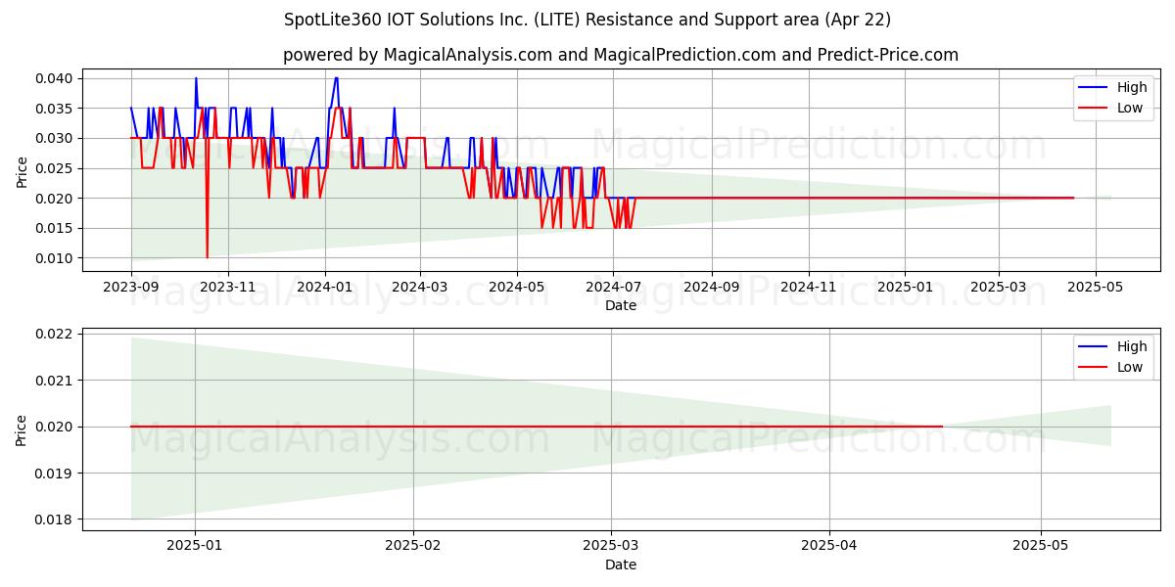The width and height of the screenshot is (1175, 587).
Task: Click the 2025-01 tick on bottom chart
Action: [195, 546]
